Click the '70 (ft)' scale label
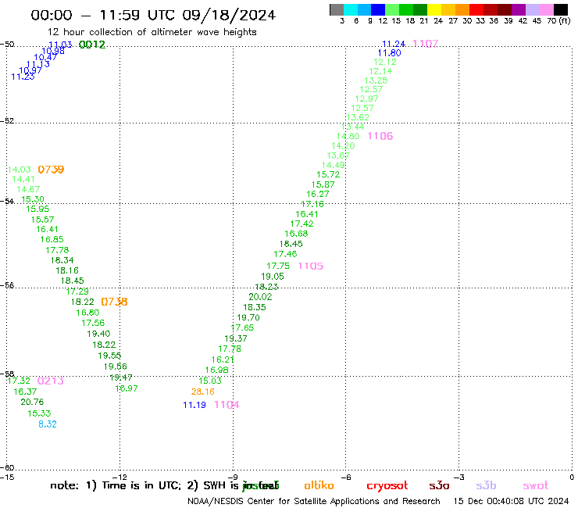This screenshot has width=578, height=508. tap(558, 21)
